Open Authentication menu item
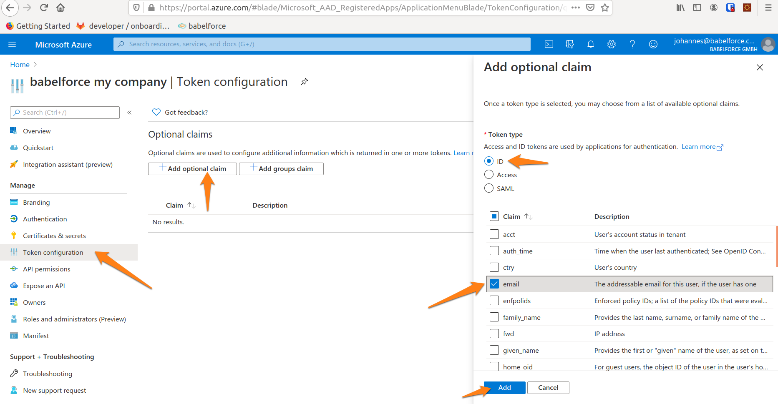778x404 pixels. 45,219
